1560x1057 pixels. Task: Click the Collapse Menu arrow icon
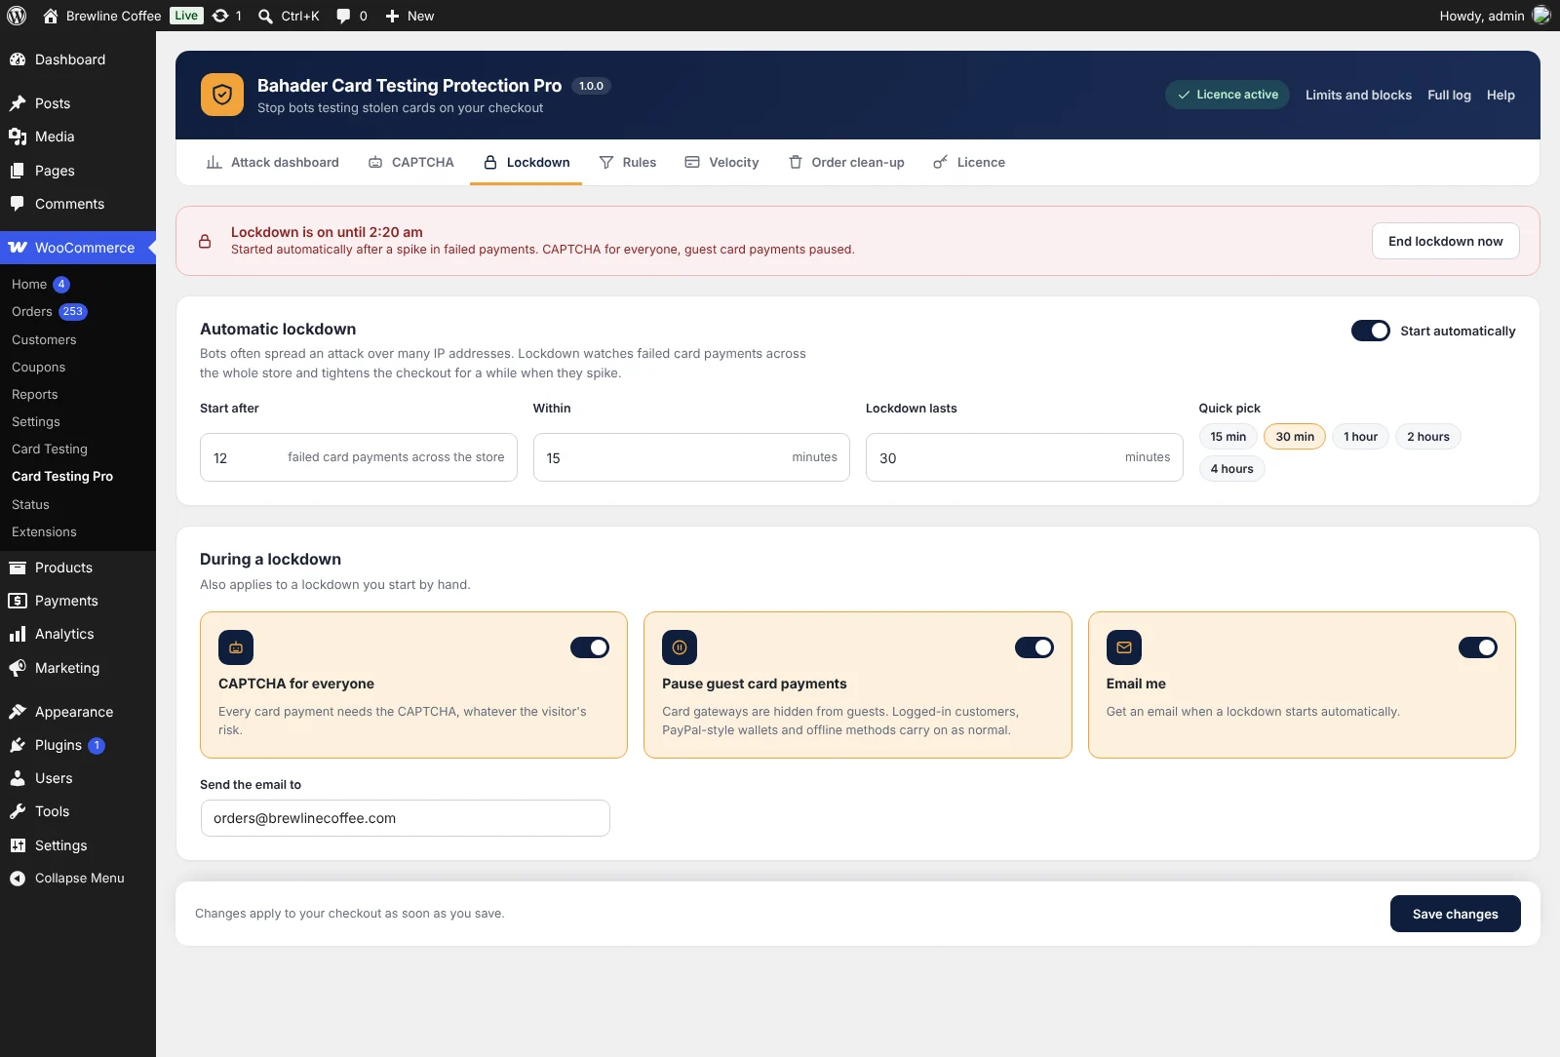(x=18, y=879)
